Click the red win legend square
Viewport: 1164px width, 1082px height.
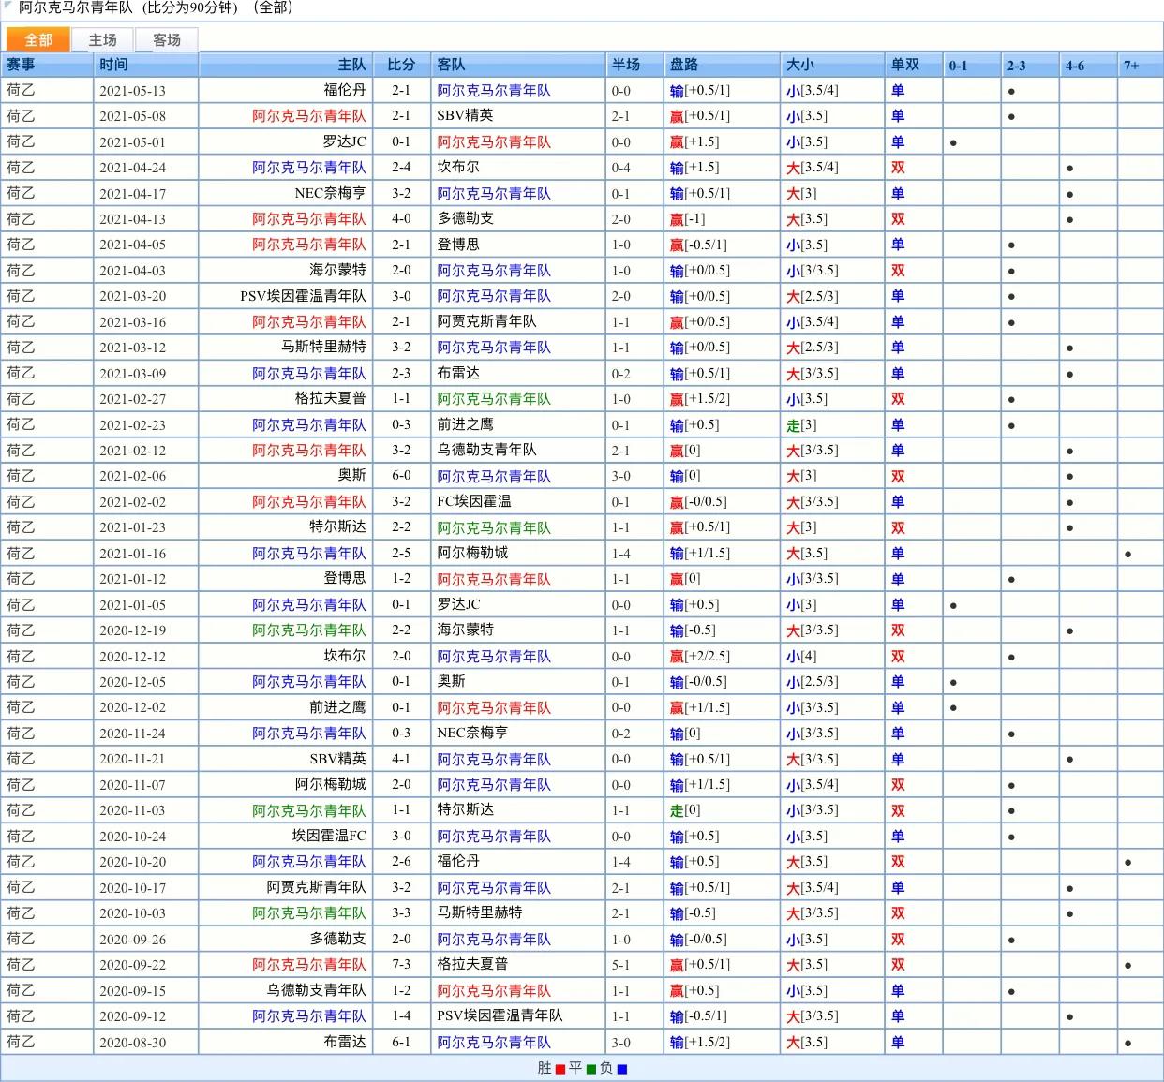tap(560, 1069)
